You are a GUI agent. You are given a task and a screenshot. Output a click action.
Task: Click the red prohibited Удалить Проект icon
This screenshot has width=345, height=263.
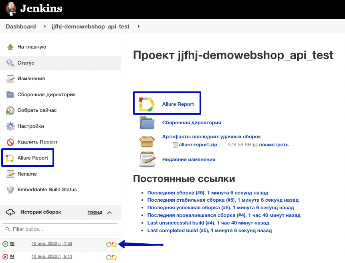(10, 142)
